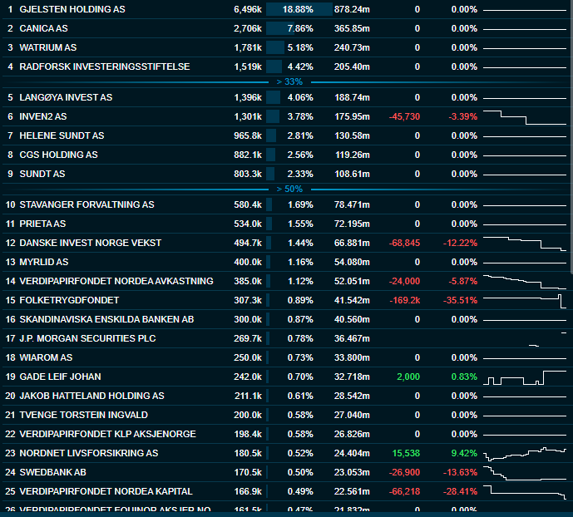Click the green 15,538 share change value
The width and height of the screenshot is (573, 517).
click(x=406, y=454)
